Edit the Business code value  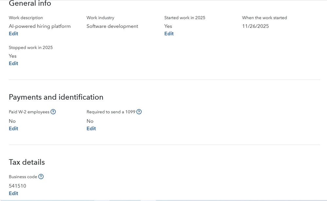point(13,193)
